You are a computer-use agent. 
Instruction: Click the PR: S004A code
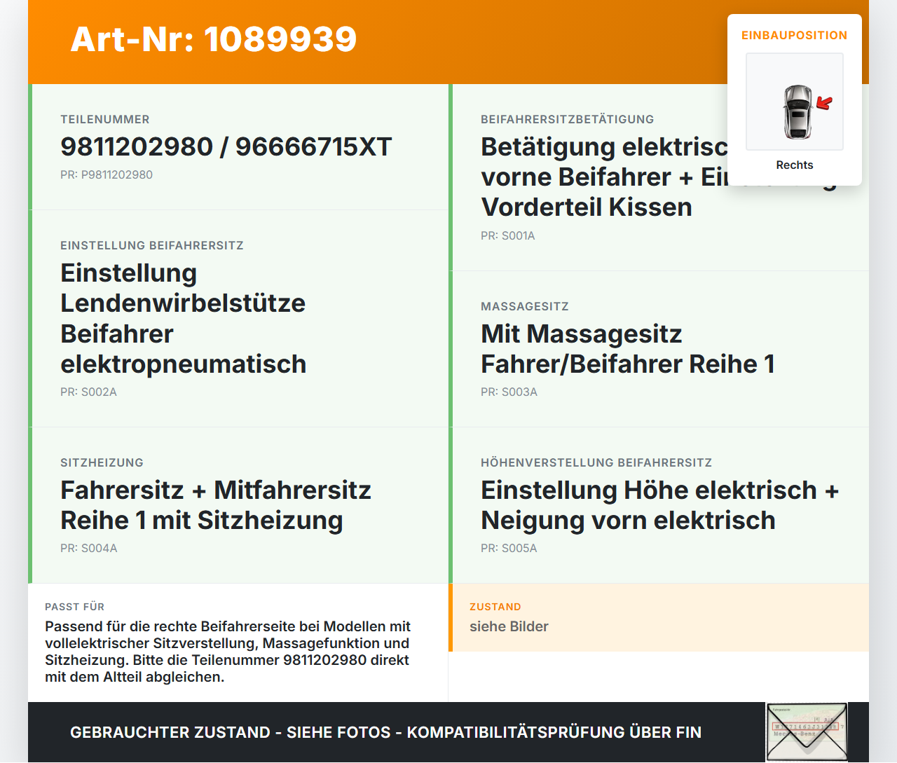point(89,548)
